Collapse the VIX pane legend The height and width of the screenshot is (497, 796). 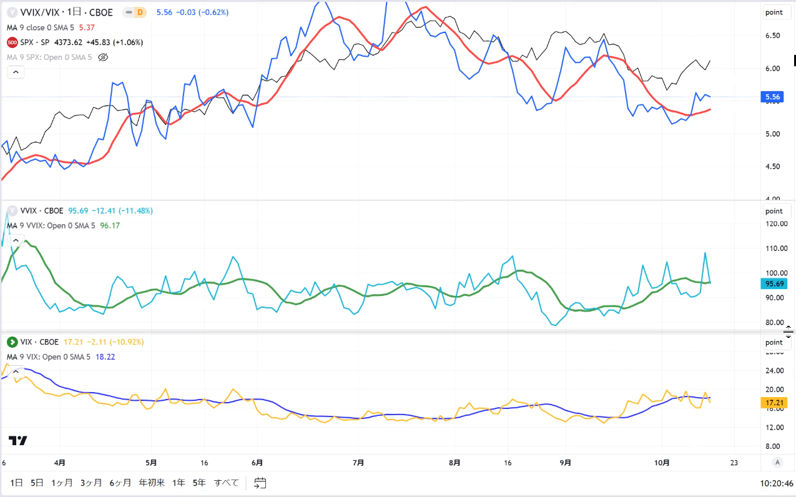(x=16, y=371)
